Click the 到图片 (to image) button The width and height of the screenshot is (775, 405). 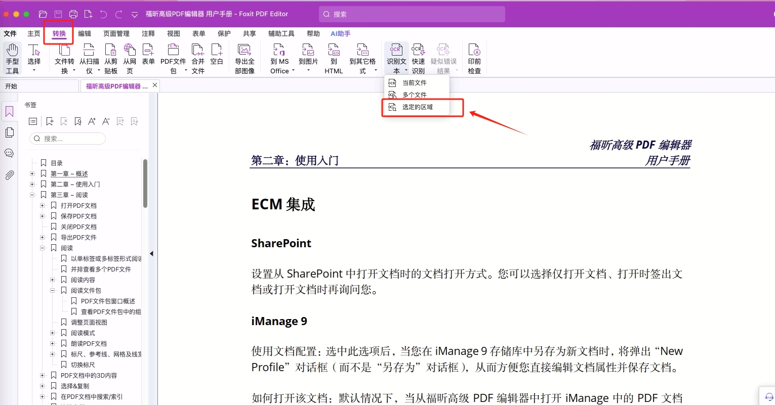308,58
